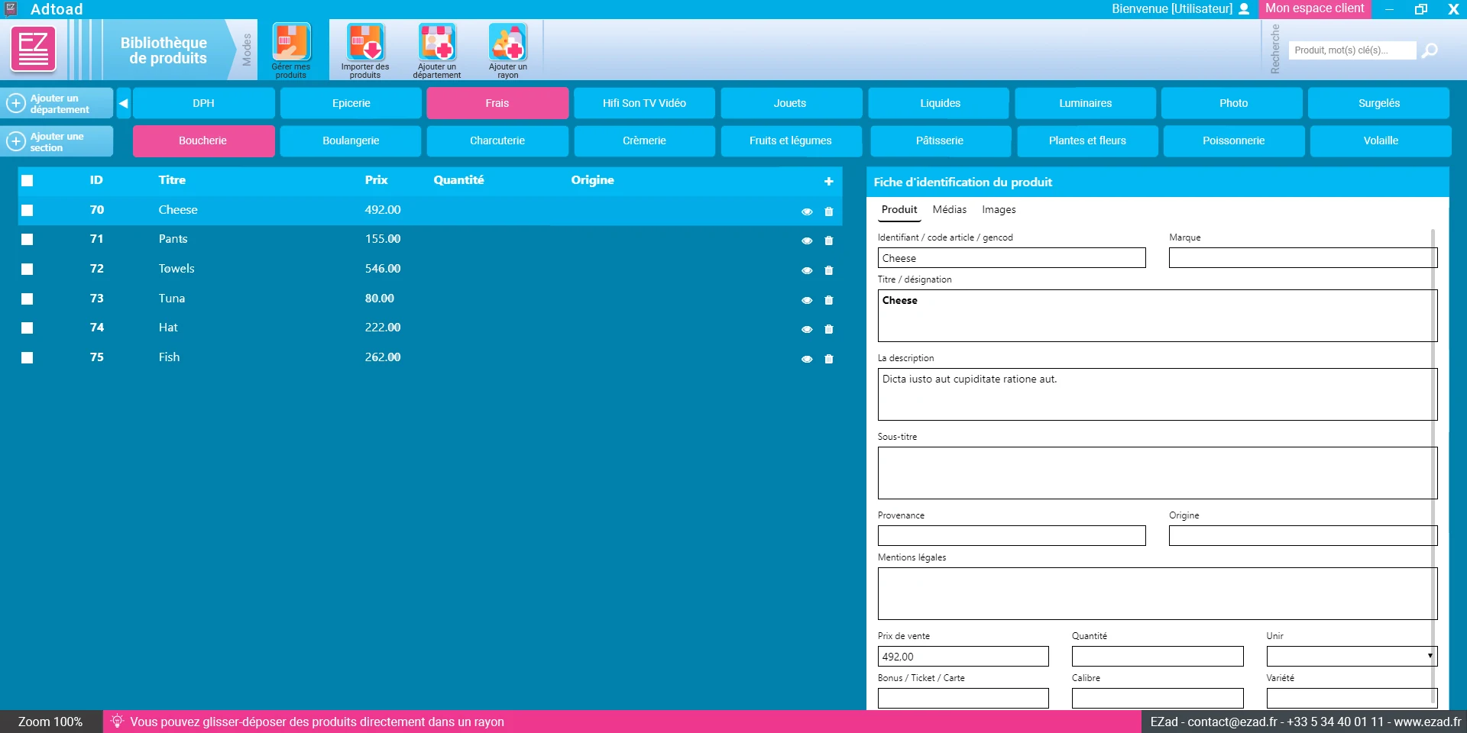Click the trash icon for Hat
Image resolution: width=1467 pixels, height=733 pixels.
pyautogui.click(x=829, y=329)
